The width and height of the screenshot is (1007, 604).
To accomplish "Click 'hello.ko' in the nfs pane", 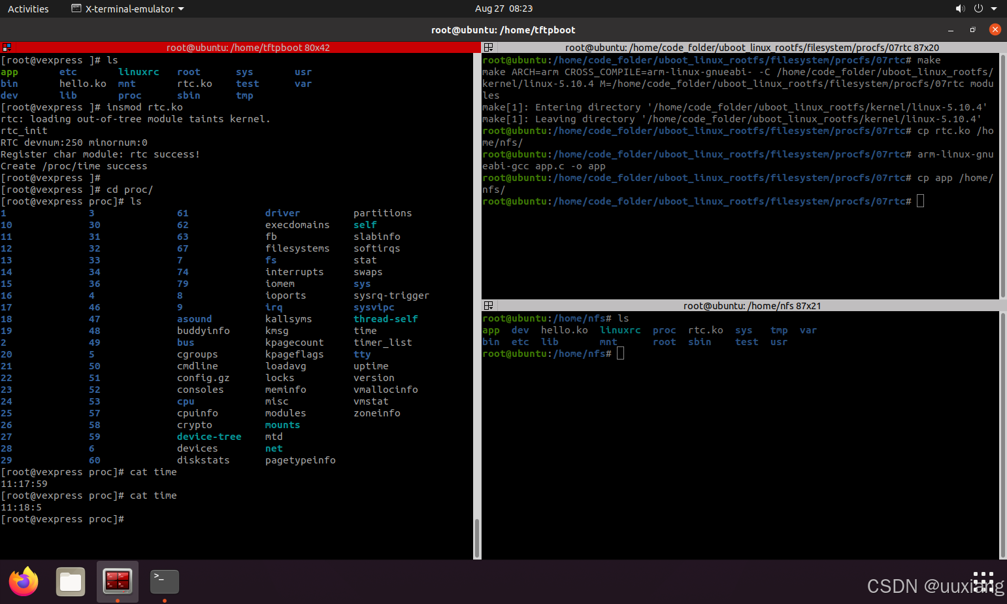I will (565, 330).
